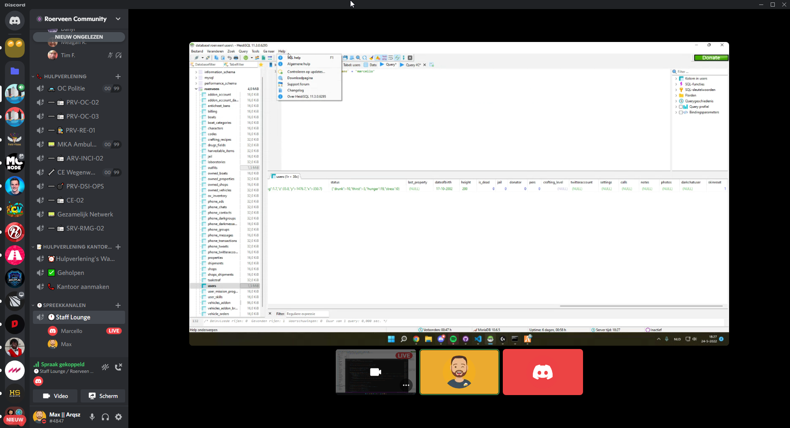
Task: Open user settings gear
Action: pos(118,417)
